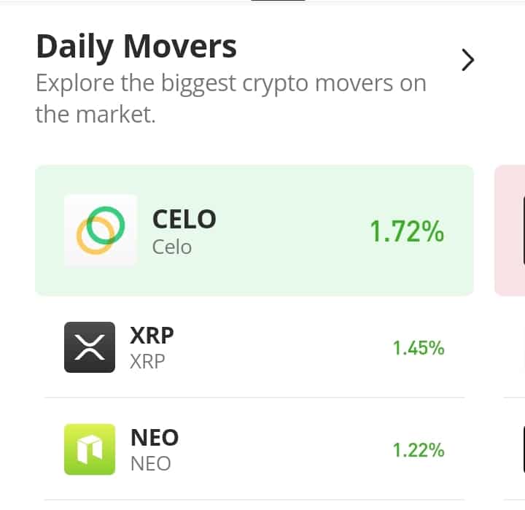Image resolution: width=525 pixels, height=510 pixels.
Task: Tap NEO's 1.22% change value
Action: (x=419, y=450)
